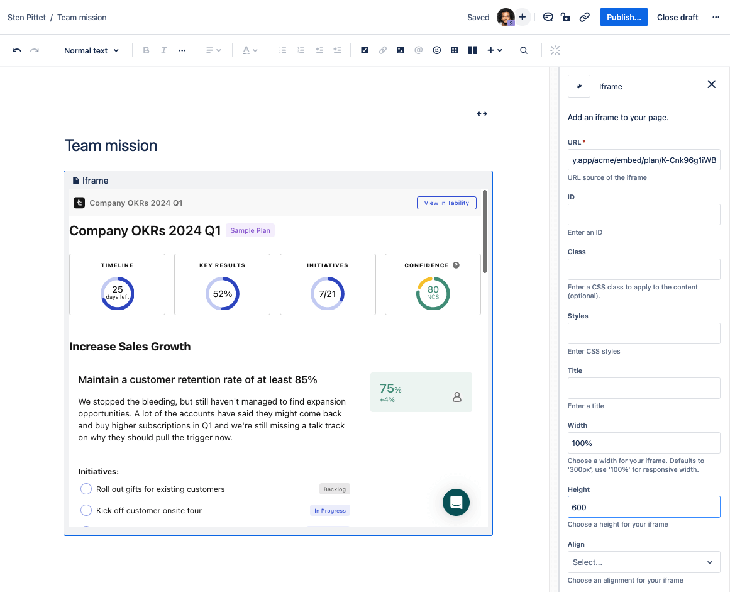Insert a table into the page
This screenshot has width=730, height=592.
click(x=454, y=50)
